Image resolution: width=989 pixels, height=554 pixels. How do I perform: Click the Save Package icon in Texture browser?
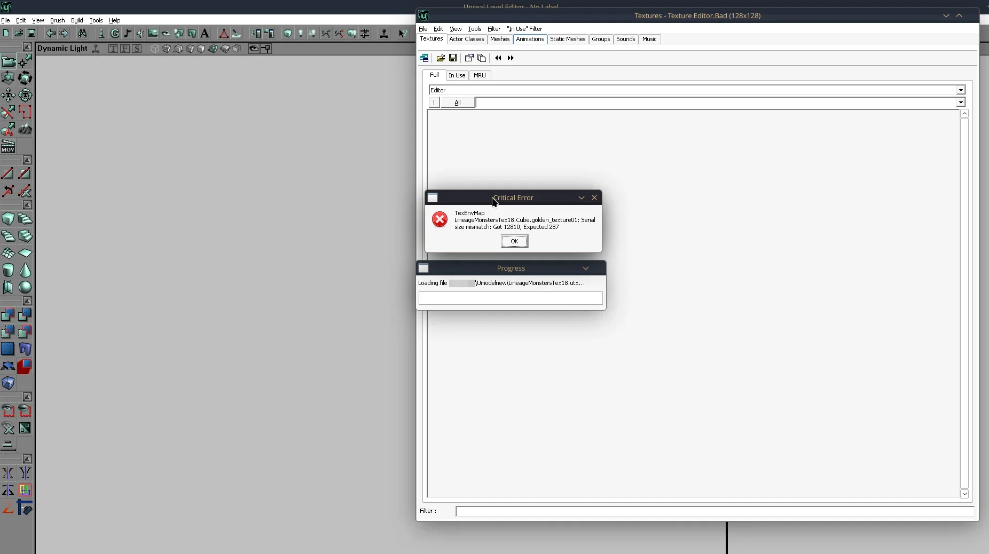(x=453, y=58)
